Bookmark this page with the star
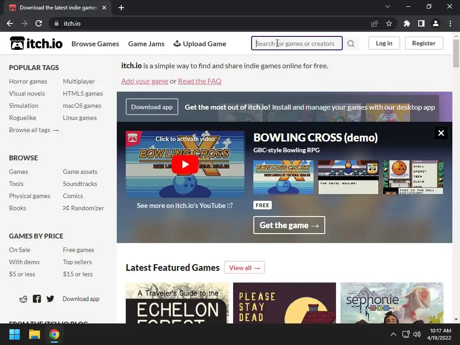The image size is (460, 345). [389, 23]
